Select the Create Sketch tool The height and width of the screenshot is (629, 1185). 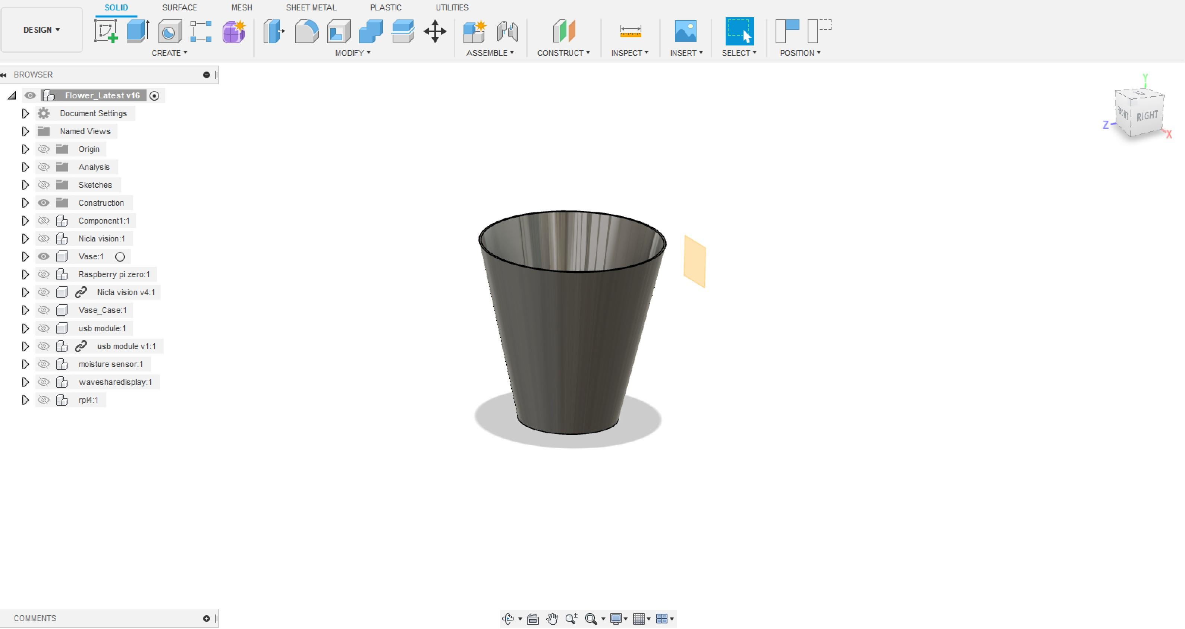(106, 31)
